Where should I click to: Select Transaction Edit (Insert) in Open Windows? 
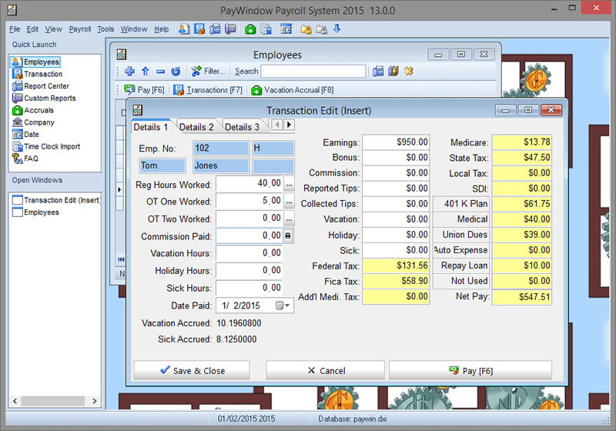point(56,200)
